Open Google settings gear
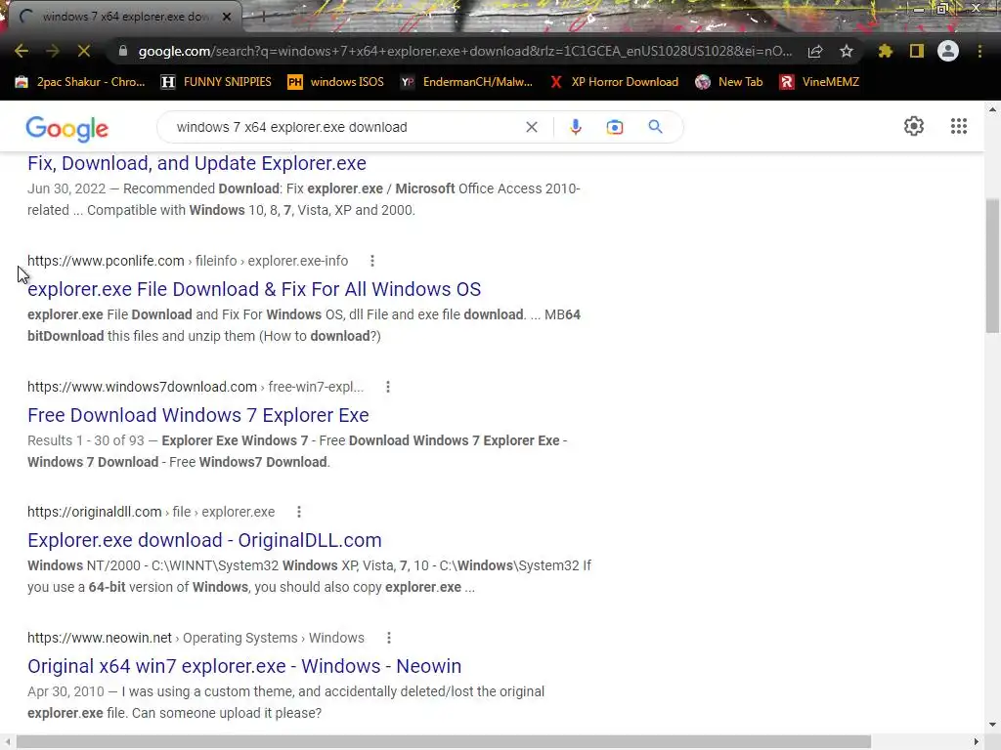 point(914,126)
